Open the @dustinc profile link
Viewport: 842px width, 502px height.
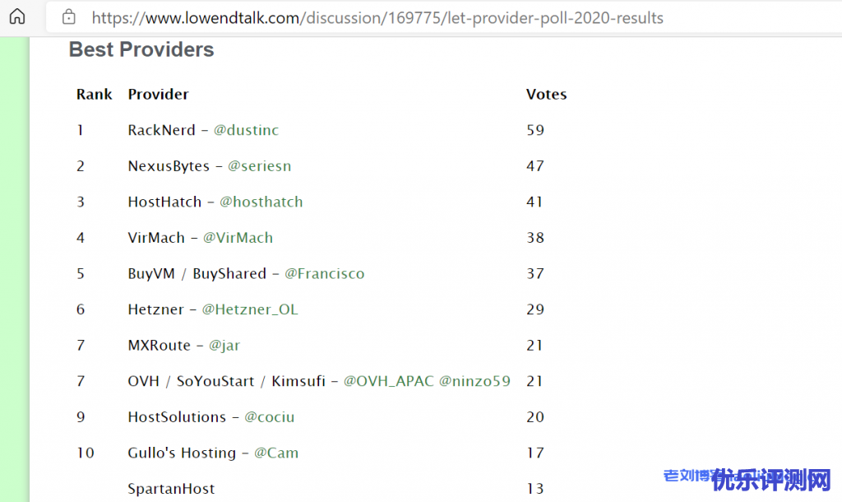pos(246,130)
